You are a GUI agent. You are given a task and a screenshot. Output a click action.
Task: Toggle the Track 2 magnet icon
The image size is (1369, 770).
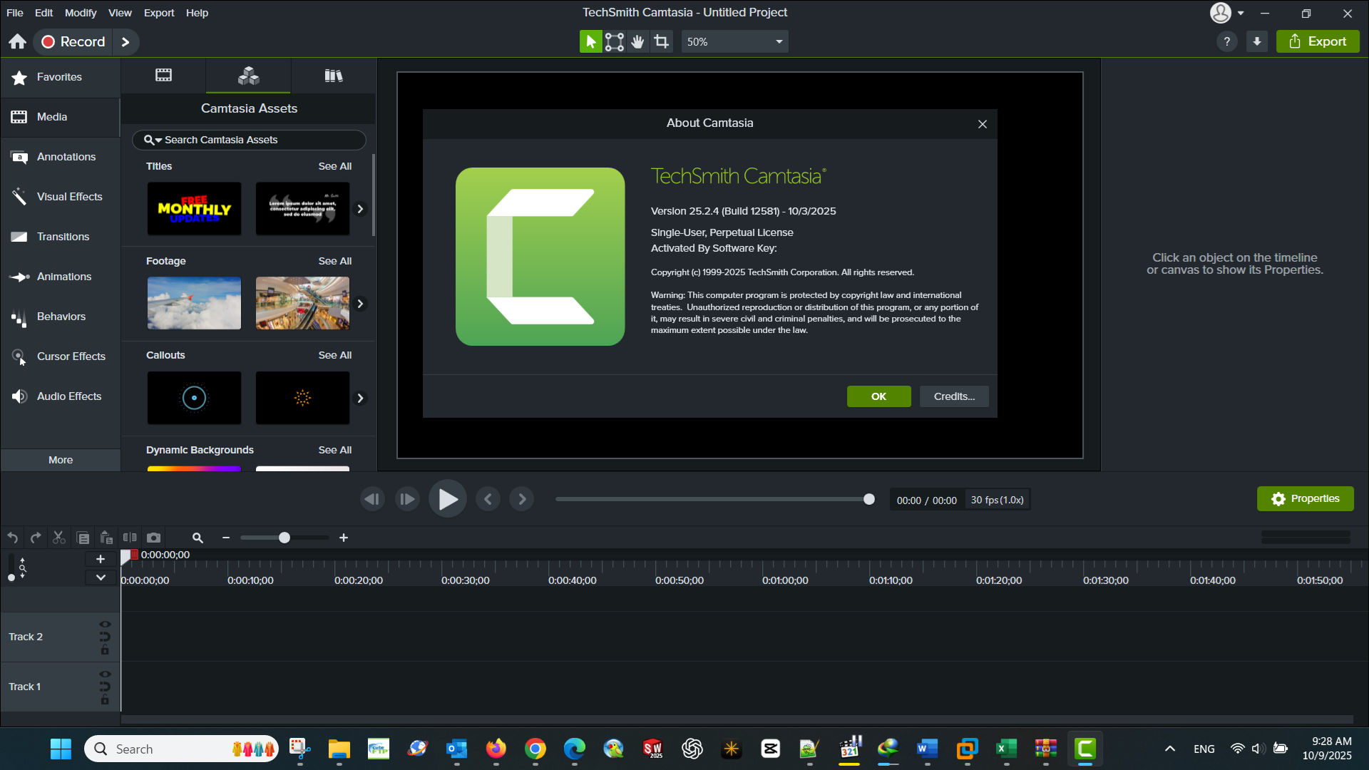[x=105, y=637]
